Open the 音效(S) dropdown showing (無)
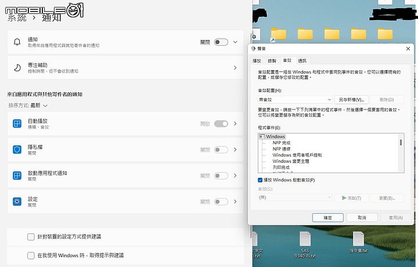The height and width of the screenshot is (267, 418). (295, 197)
